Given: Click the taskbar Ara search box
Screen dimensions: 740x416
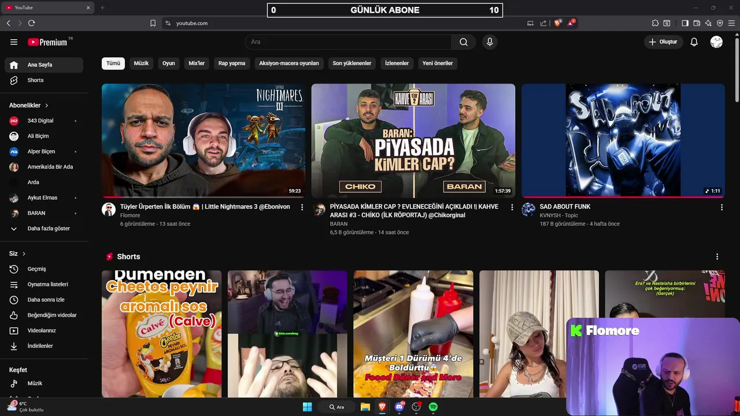Looking at the screenshot, I should [x=336, y=407].
